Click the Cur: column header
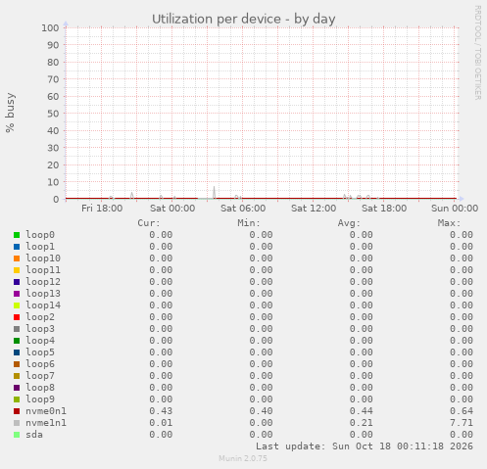 pos(149,223)
